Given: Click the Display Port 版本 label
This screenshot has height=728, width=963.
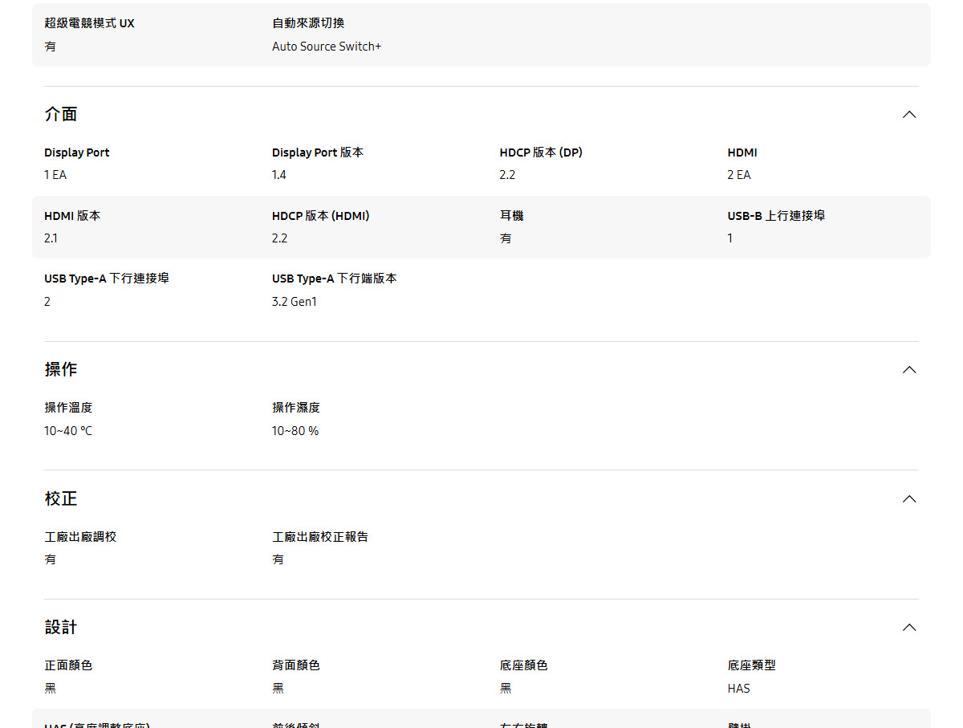Looking at the screenshot, I should (x=317, y=153).
